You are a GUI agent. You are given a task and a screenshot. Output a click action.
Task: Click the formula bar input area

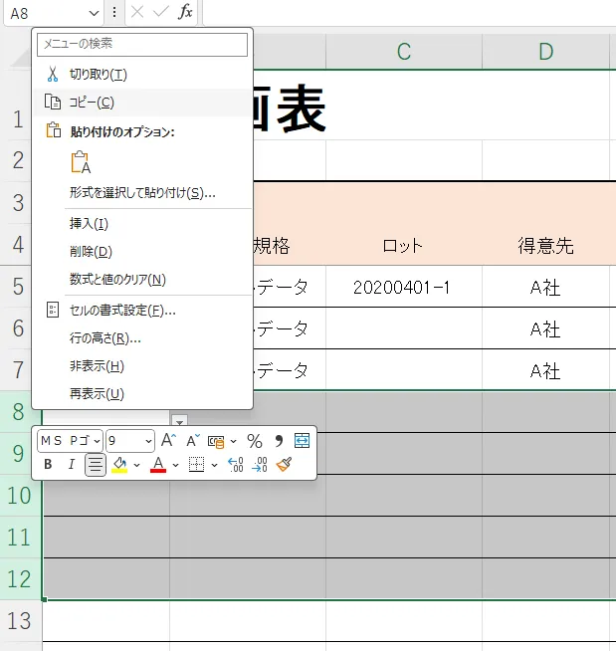tap(409, 13)
